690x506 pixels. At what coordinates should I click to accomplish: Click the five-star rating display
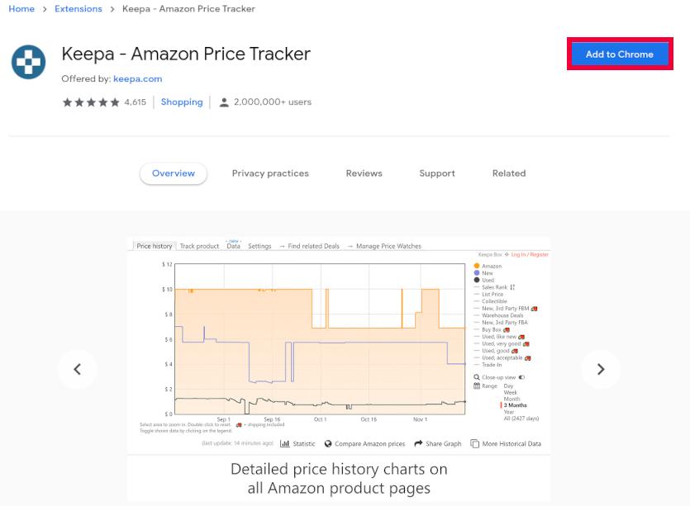[91, 102]
